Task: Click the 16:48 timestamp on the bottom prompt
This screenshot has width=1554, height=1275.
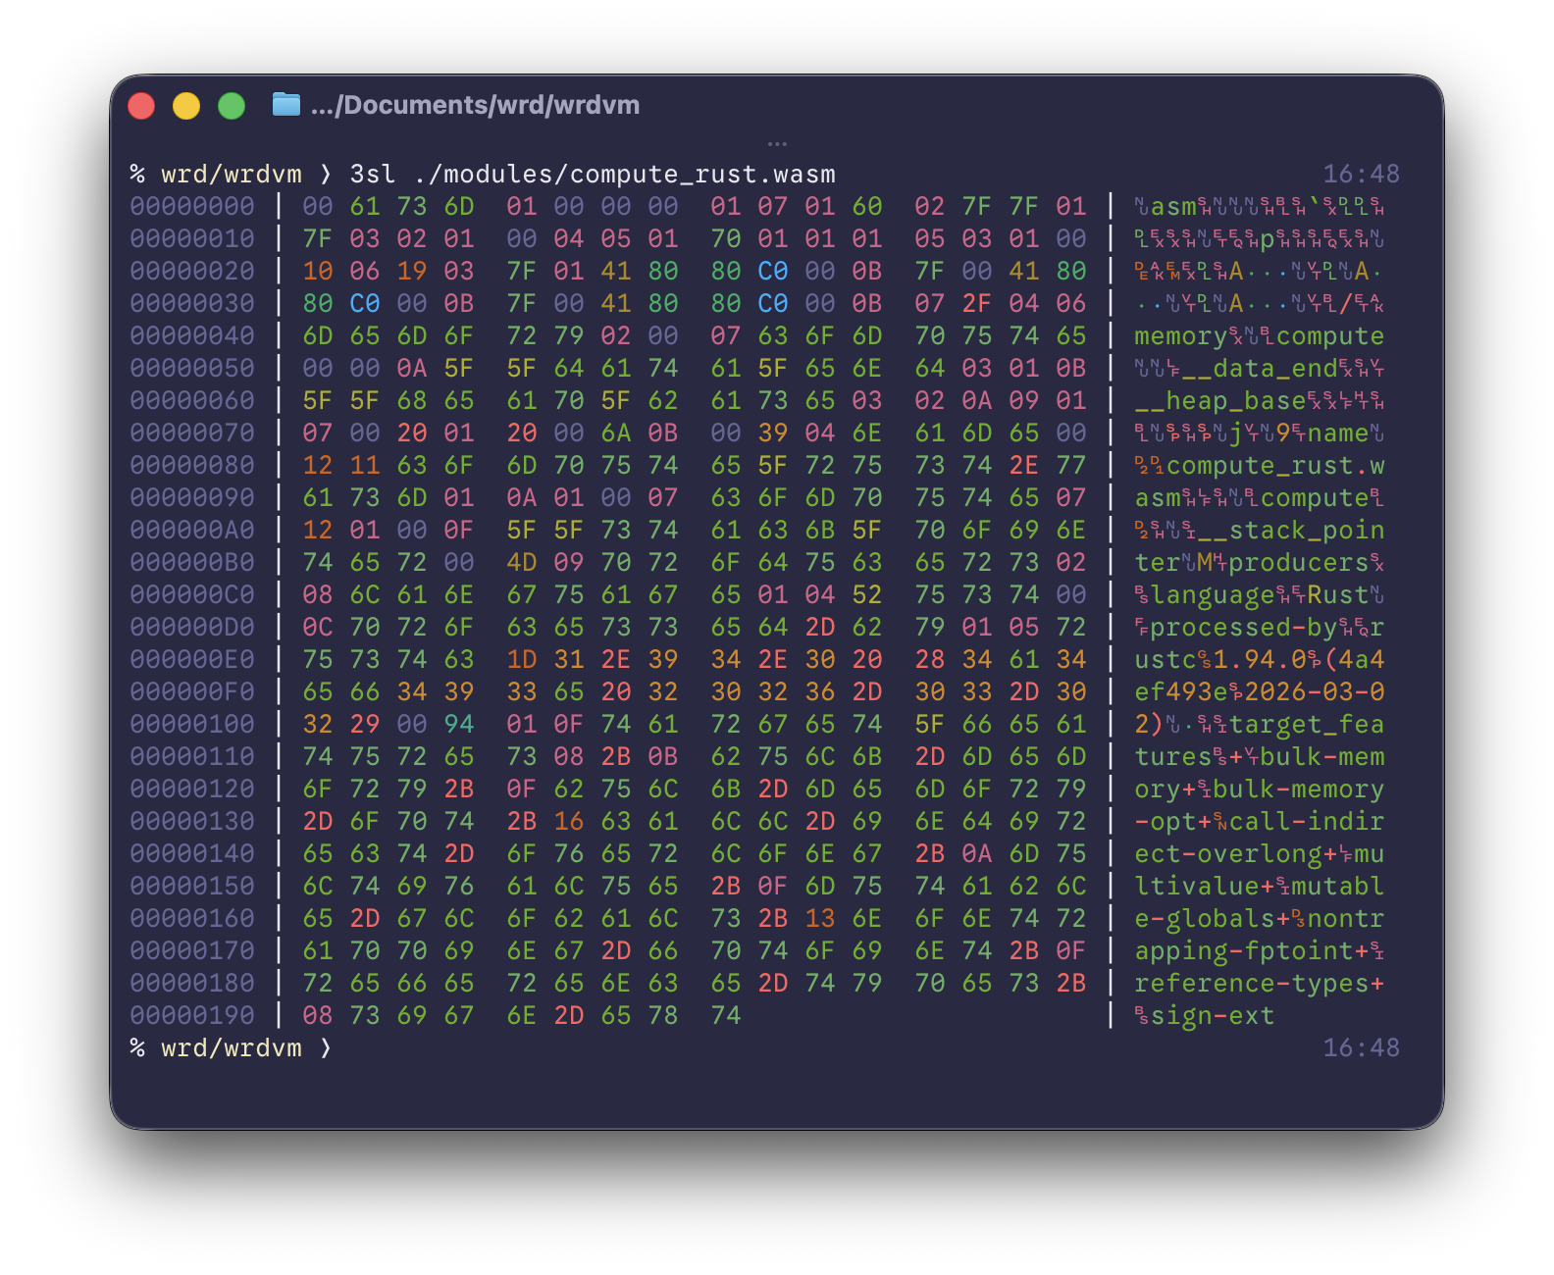Action: point(1361,1048)
